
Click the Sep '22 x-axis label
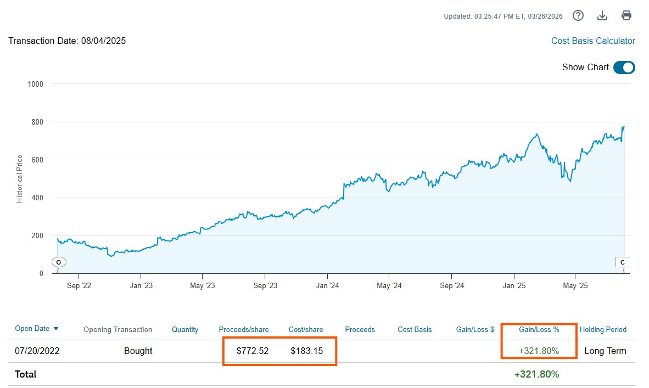pyautogui.click(x=79, y=285)
